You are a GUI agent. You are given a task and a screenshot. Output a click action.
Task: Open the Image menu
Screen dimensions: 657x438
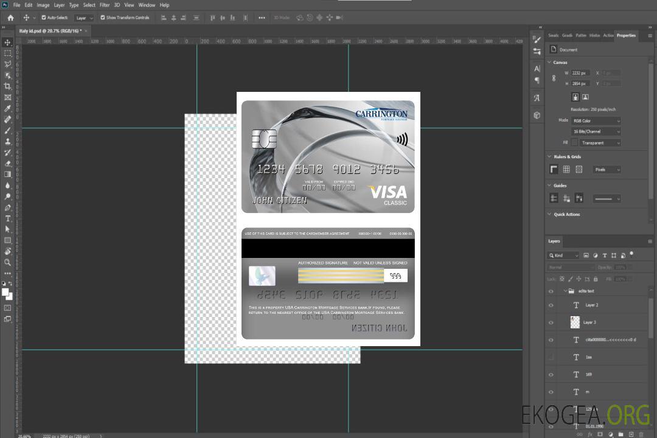[43, 5]
